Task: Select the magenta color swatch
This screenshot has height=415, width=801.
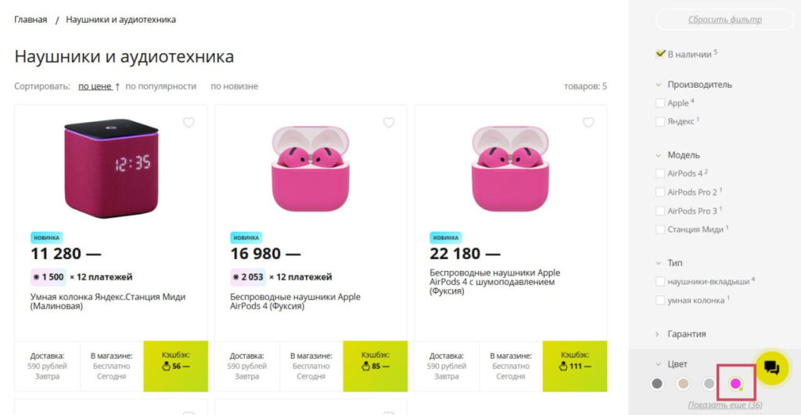Action: tap(735, 384)
